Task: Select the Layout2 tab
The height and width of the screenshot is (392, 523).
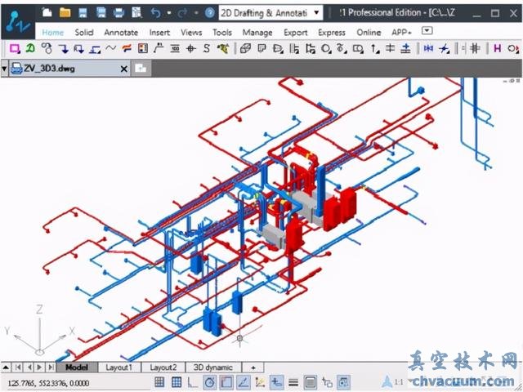Action: click(x=163, y=367)
